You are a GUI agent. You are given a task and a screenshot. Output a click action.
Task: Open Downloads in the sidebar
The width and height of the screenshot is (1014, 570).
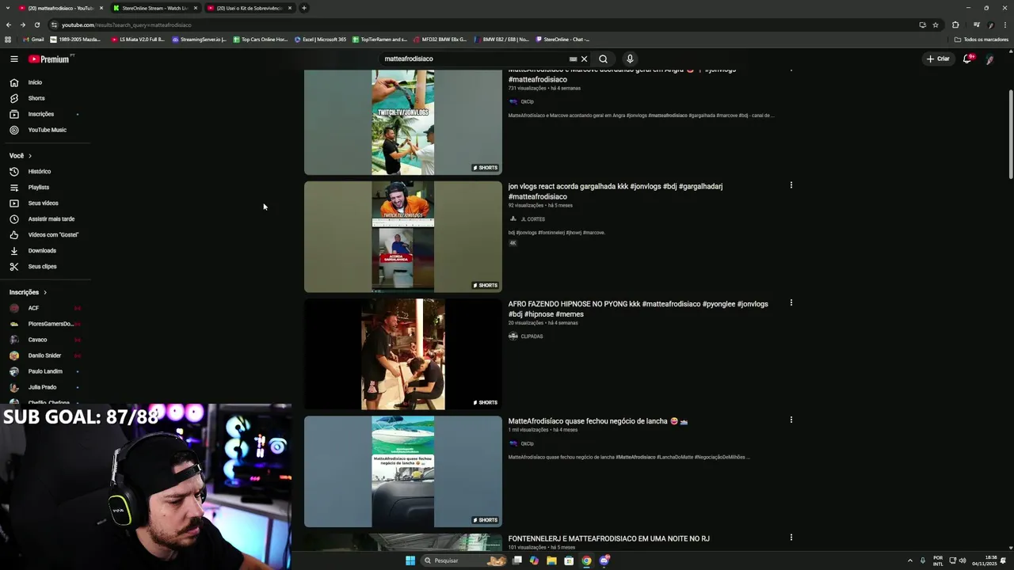(x=42, y=250)
